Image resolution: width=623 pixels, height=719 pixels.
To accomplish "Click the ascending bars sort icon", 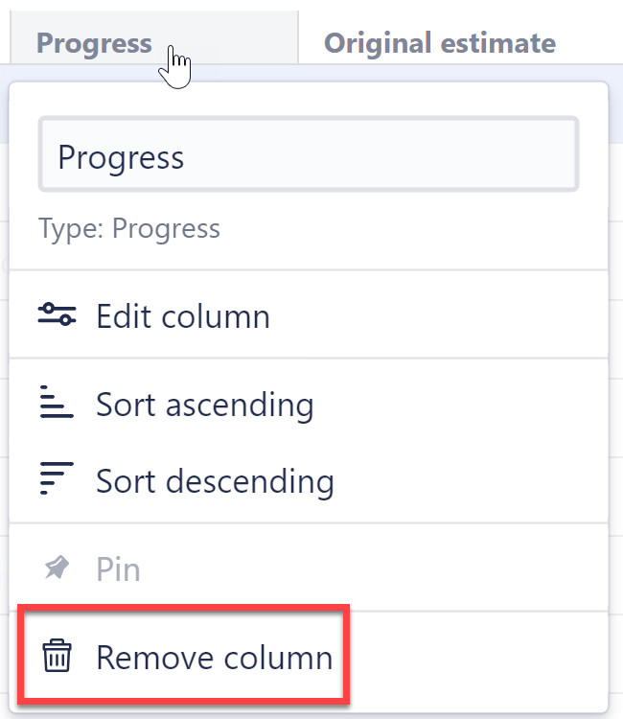I will [x=57, y=404].
